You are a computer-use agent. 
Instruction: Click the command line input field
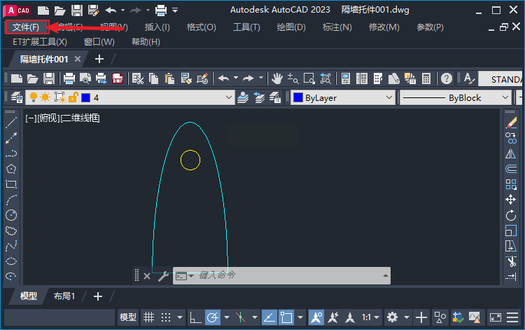pos(287,275)
